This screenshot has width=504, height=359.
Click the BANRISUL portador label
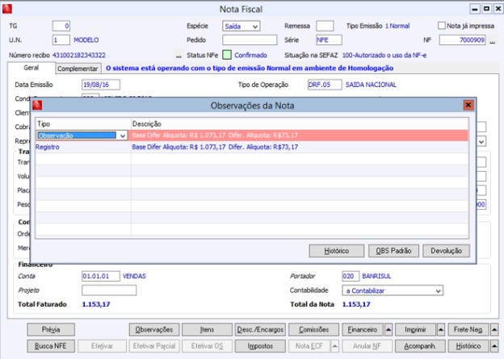[376, 276]
